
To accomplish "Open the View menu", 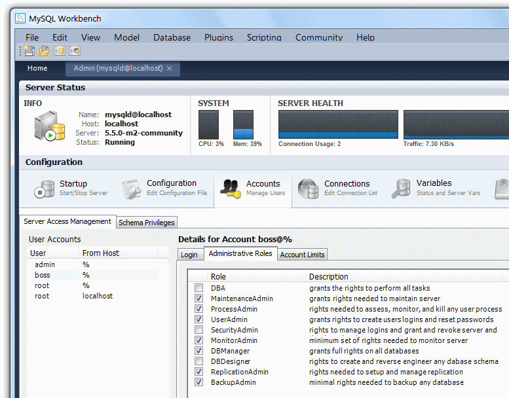I will (90, 37).
